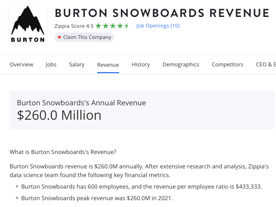The width and height of the screenshot is (276, 207).
Task: Select the Revenue tab
Action: 108,65
